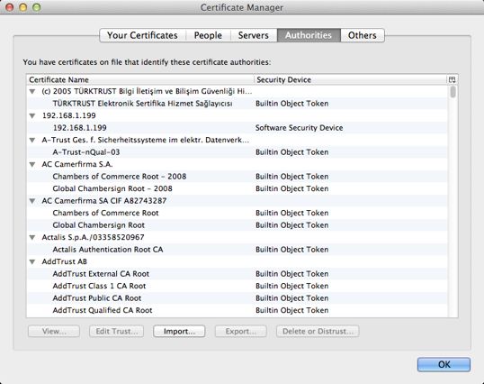Image resolution: width=484 pixels, height=384 pixels.
Task: Click the AddTrust AB group name
Action: (x=65, y=261)
